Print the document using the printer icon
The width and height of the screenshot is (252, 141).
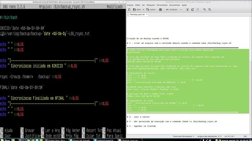pos(160,9)
